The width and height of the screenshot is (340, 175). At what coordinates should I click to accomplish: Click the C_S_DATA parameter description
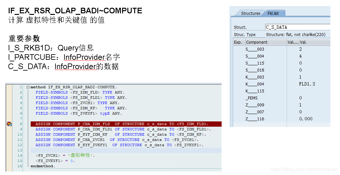click(63, 67)
